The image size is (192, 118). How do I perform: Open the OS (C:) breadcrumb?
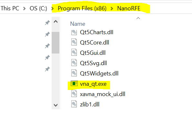click(x=38, y=8)
